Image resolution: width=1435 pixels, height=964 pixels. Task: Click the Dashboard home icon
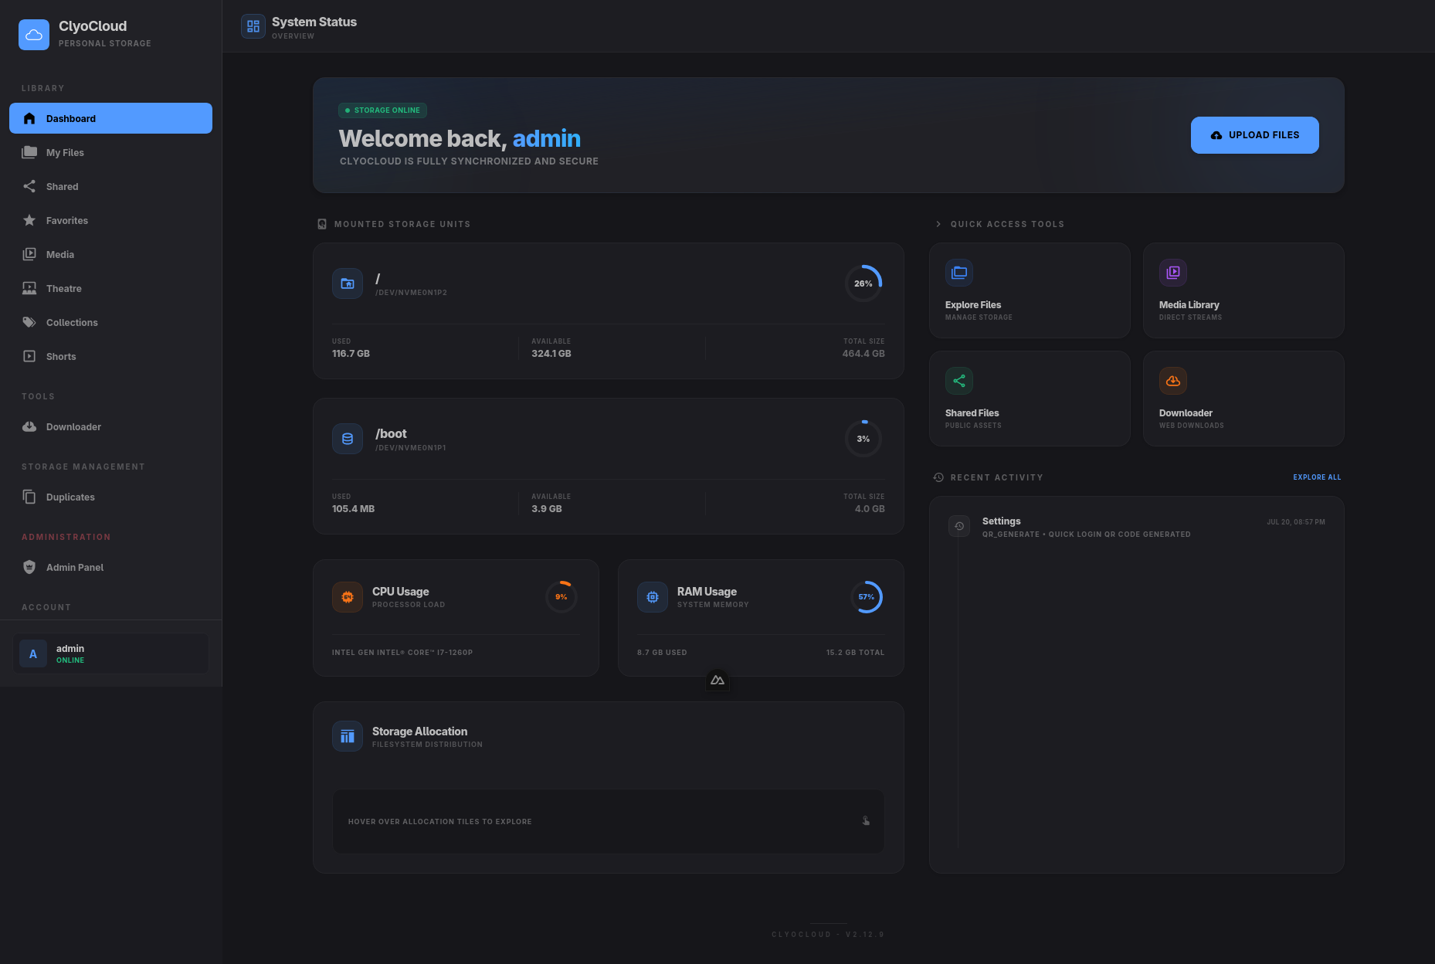point(29,118)
